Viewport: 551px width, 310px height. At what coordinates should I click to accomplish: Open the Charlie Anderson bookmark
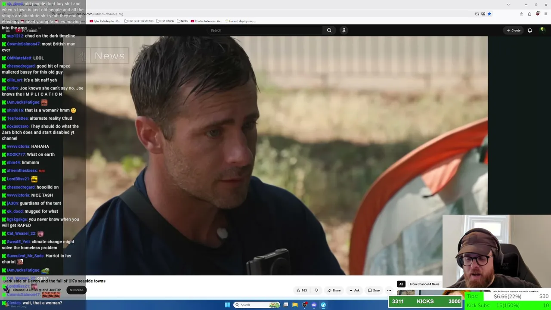[206, 21]
